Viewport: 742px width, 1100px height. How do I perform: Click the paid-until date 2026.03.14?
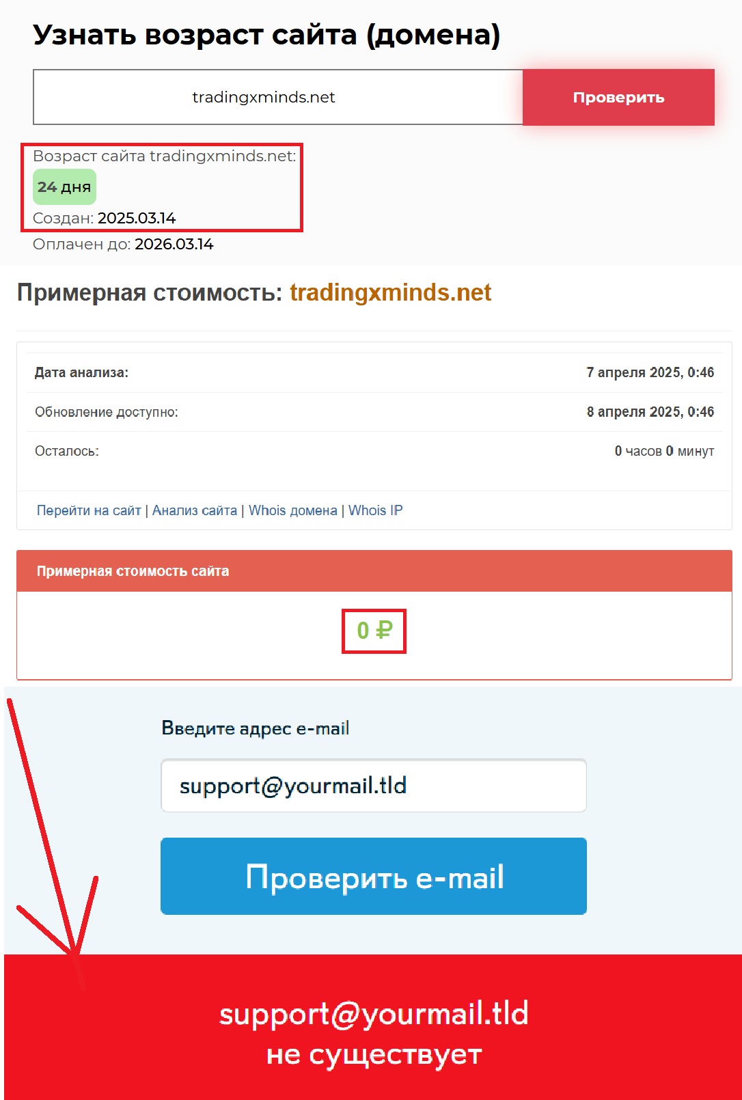click(x=174, y=245)
